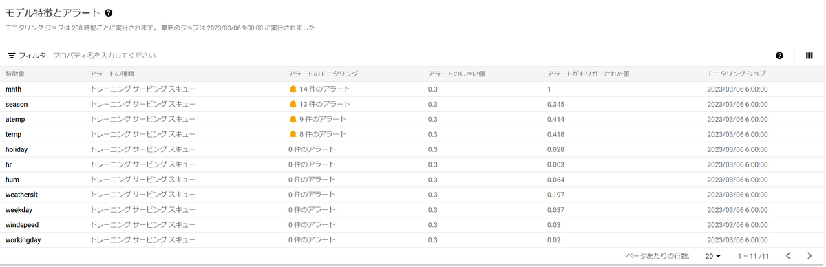Select feature name atemp

15,120
